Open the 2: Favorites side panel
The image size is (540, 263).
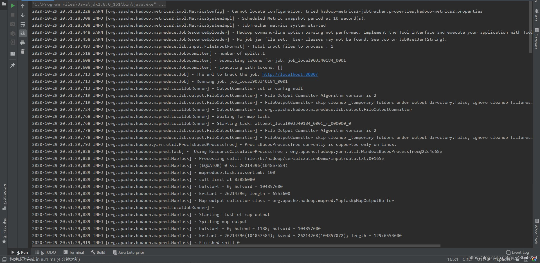[x=4, y=231]
